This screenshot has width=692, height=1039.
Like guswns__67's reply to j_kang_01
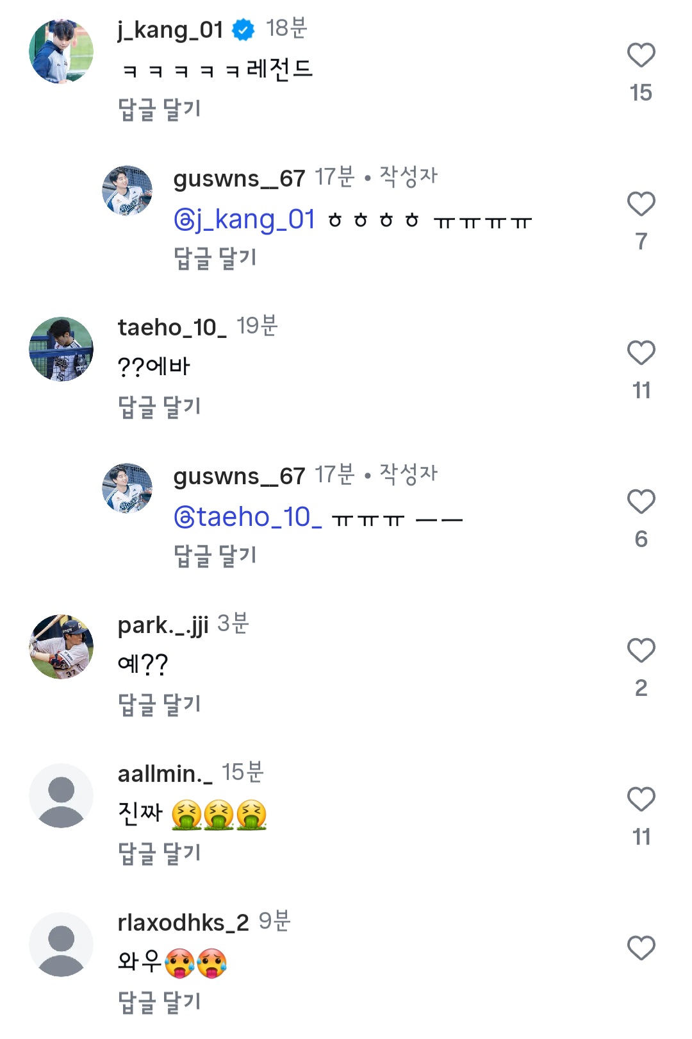[641, 204]
